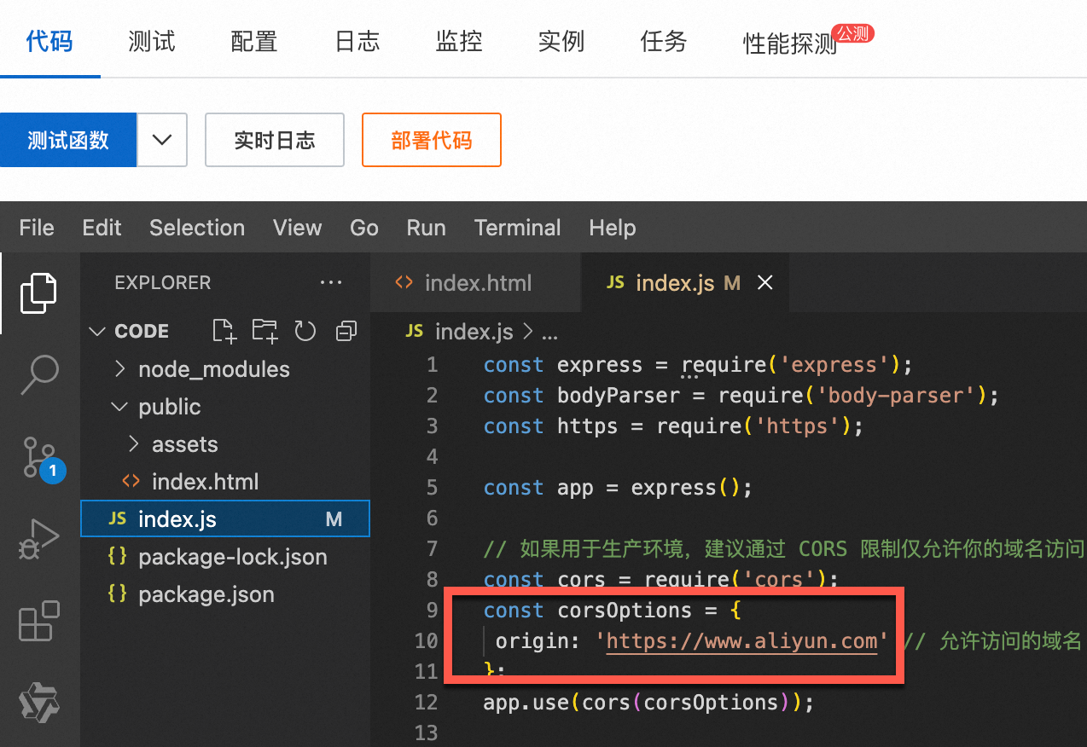Collapse the public folder
This screenshot has height=747, width=1087.
[x=120, y=407]
